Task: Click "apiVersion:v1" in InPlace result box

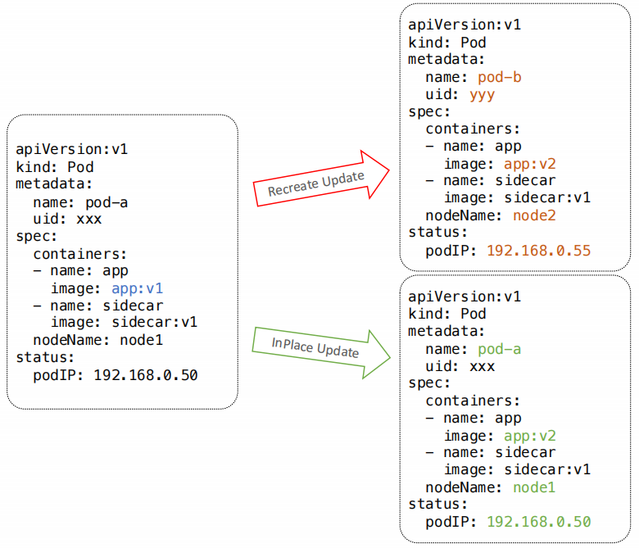Action: (x=465, y=297)
